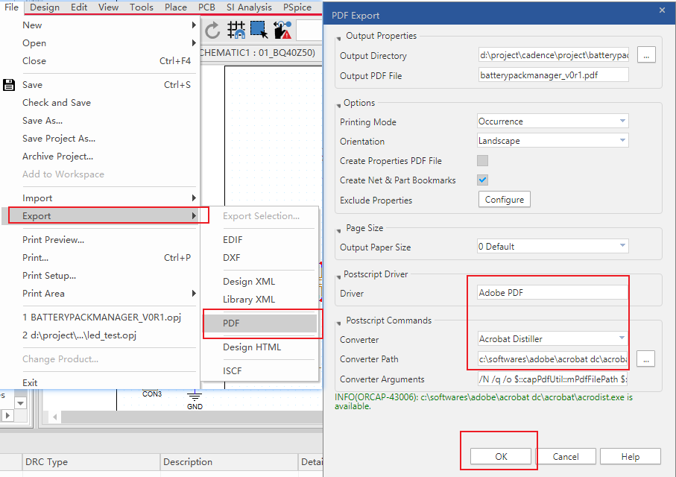Uncheck Create Net & Part Bookmarks
The width and height of the screenshot is (676, 477).
point(482,180)
